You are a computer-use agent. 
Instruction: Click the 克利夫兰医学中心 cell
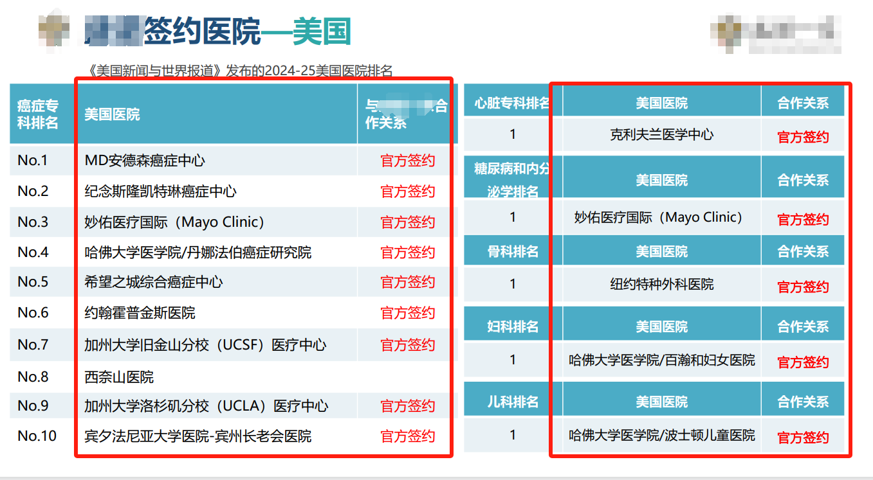coord(661,135)
